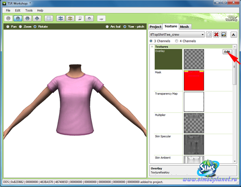Screen dimensions: 241x187
Task: Click the Multiplier texture thumbnail
Action: (194, 123)
